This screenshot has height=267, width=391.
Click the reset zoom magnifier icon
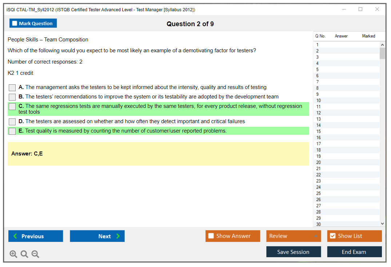[24, 254]
